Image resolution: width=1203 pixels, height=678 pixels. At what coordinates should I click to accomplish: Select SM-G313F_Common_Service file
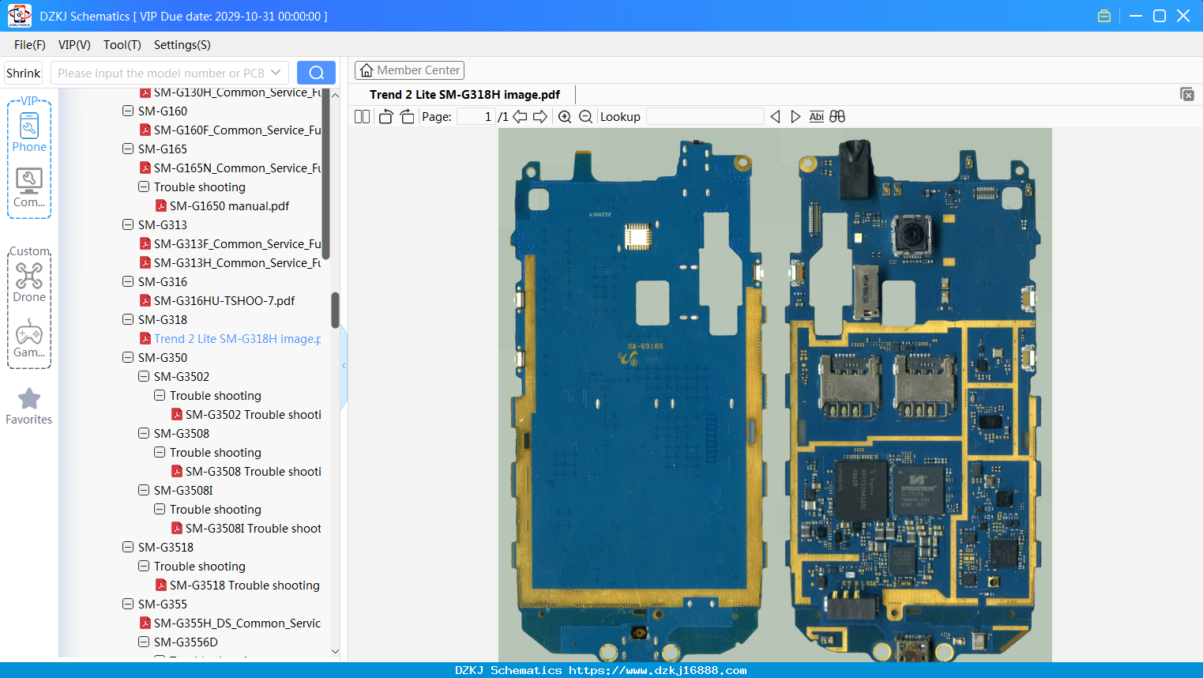click(230, 243)
